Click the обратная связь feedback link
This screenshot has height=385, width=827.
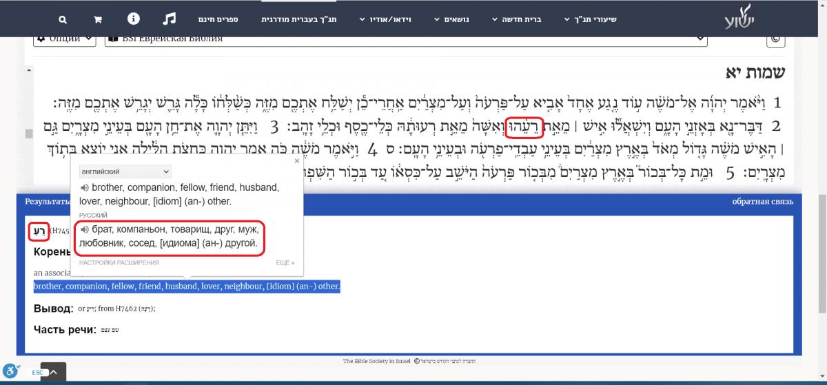point(762,202)
